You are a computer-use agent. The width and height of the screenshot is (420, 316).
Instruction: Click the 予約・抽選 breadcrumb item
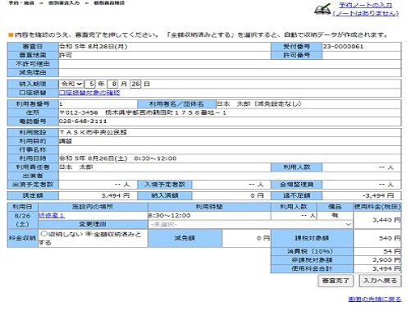click(x=21, y=3)
